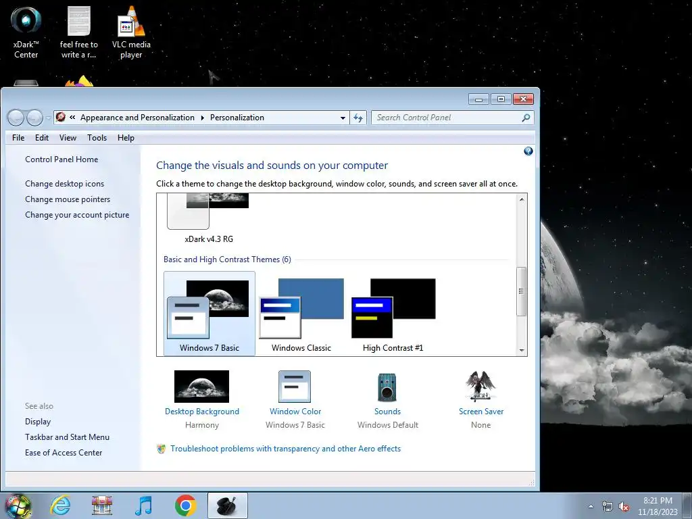Expand the breadcrumb arrow before Personalization
Image resolution: width=692 pixels, height=519 pixels.
point(202,118)
